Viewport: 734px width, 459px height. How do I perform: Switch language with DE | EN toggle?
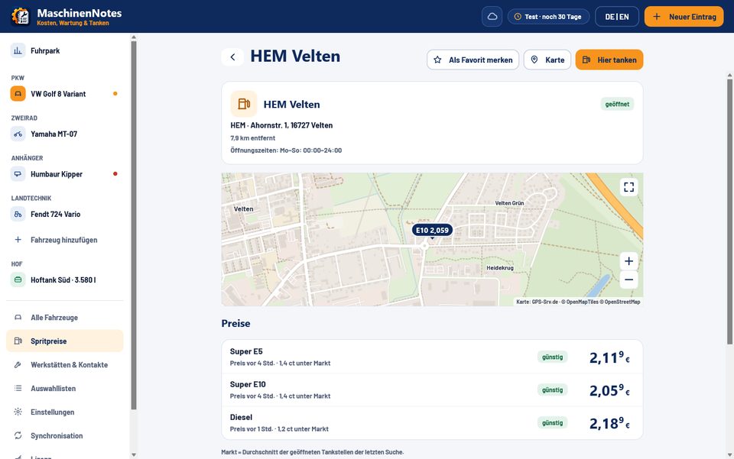616,17
